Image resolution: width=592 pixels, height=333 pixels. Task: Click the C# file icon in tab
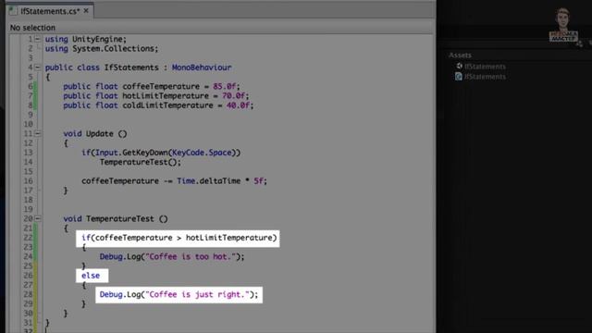pyautogui.click(x=13, y=11)
